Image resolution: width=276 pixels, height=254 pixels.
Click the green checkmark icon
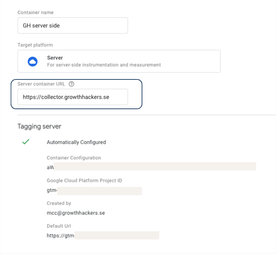click(26, 142)
